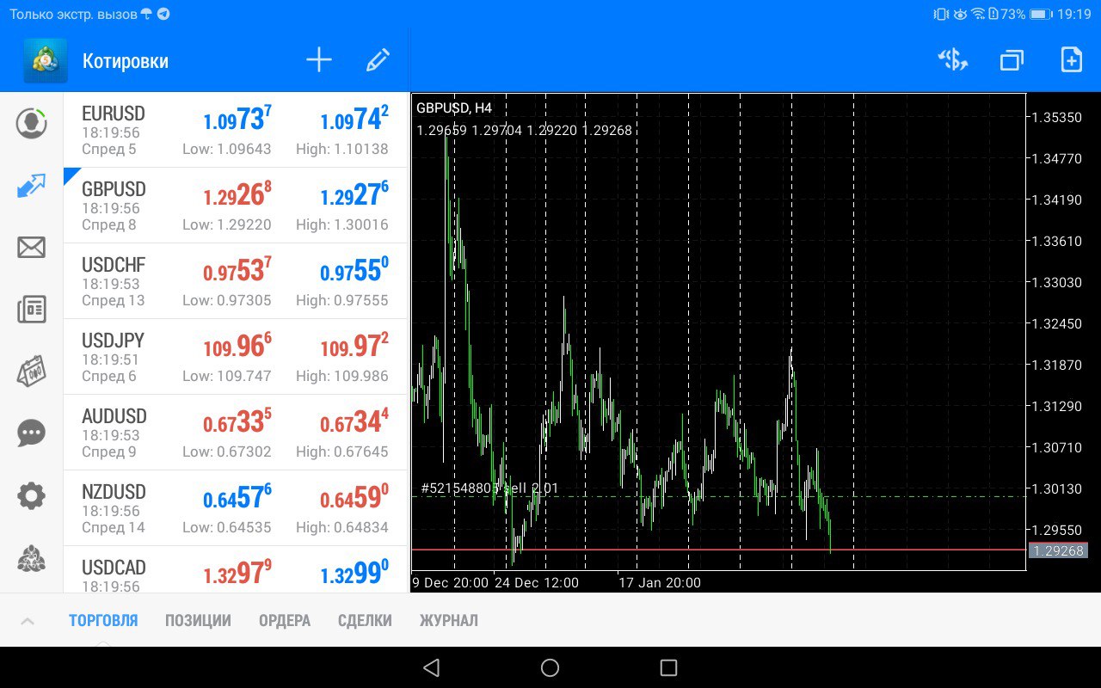Tap 24 Dec 12:00 time axis label
Image resolution: width=1101 pixels, height=688 pixels.
[536, 583]
